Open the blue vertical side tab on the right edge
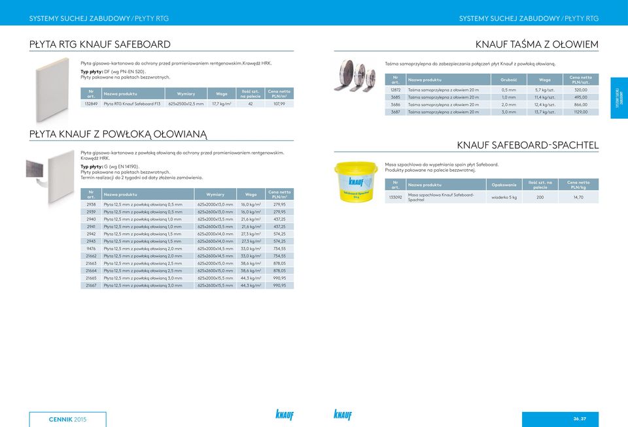The height and width of the screenshot is (427, 628). [x=619, y=98]
